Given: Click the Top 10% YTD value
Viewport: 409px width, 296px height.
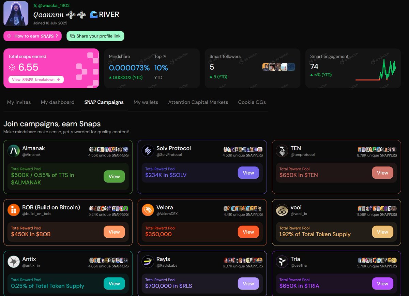Looking at the screenshot, I should tap(161, 68).
